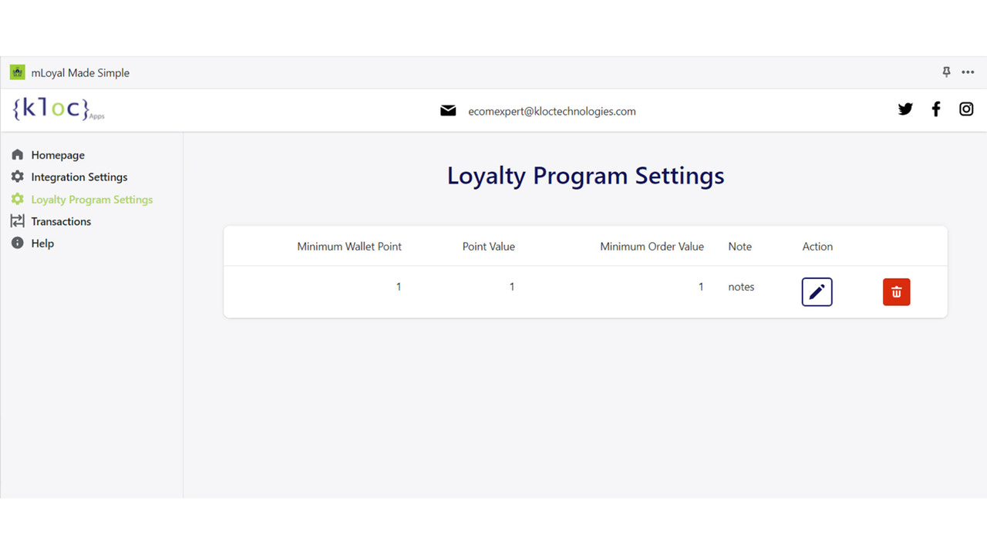The height and width of the screenshot is (555, 987).
Task: Click the Help info icon
Action: click(17, 243)
